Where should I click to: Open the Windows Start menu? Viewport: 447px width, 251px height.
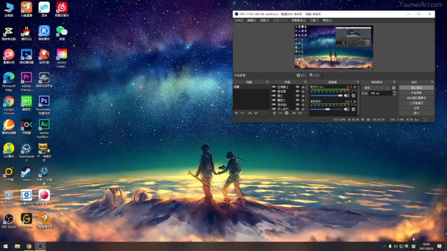click(6, 246)
